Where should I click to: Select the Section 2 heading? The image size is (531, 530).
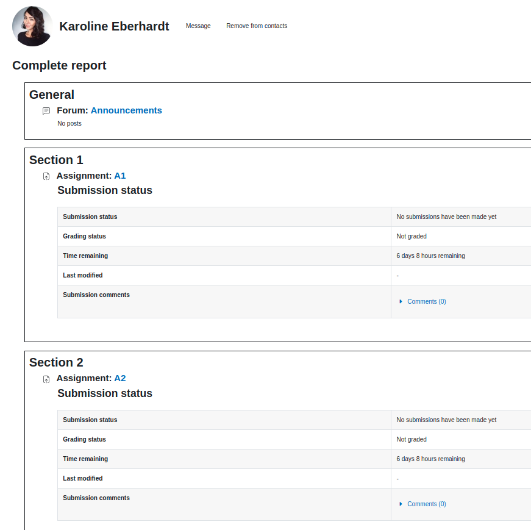(56, 363)
